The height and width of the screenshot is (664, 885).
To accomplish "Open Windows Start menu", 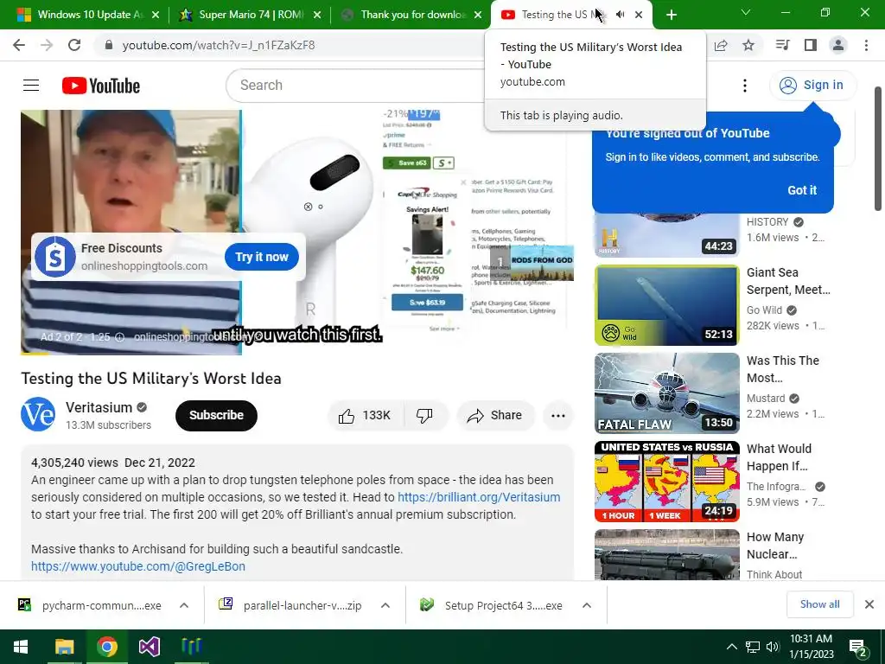I will (x=21, y=647).
